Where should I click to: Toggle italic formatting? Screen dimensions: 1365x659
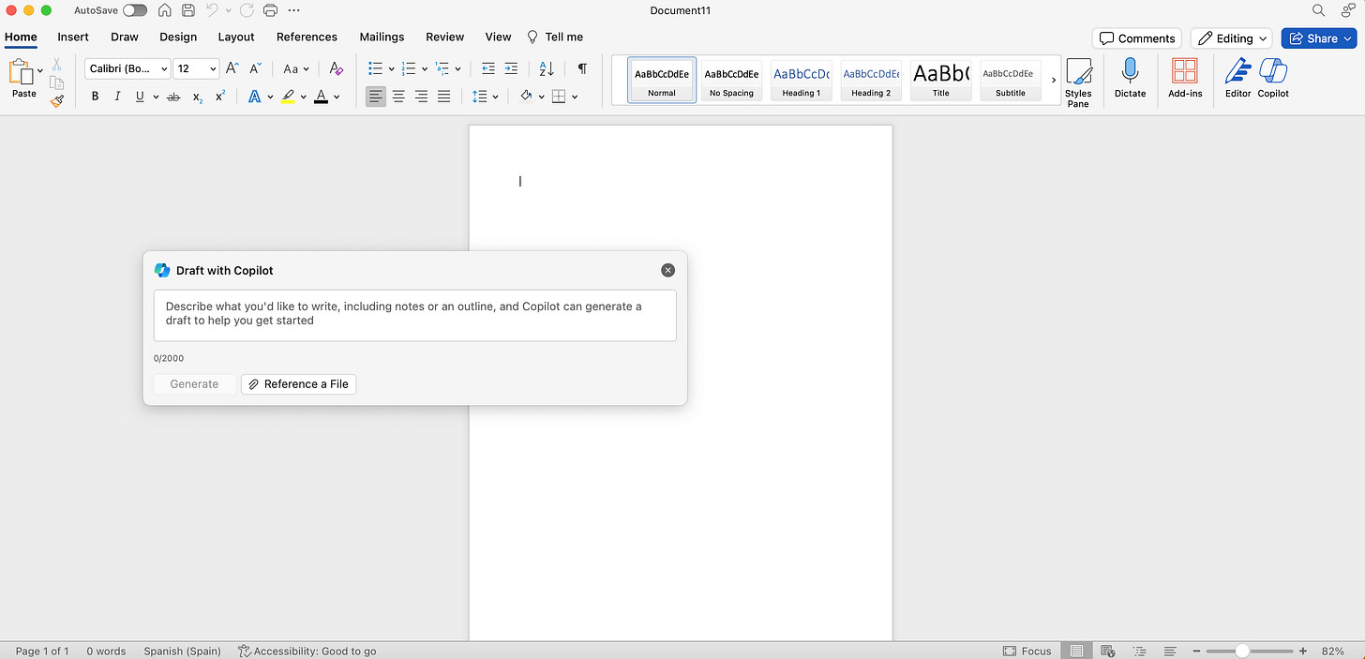[x=117, y=97]
